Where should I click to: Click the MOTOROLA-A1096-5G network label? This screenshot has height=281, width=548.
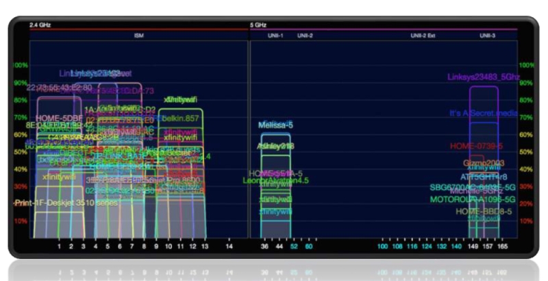point(473,199)
